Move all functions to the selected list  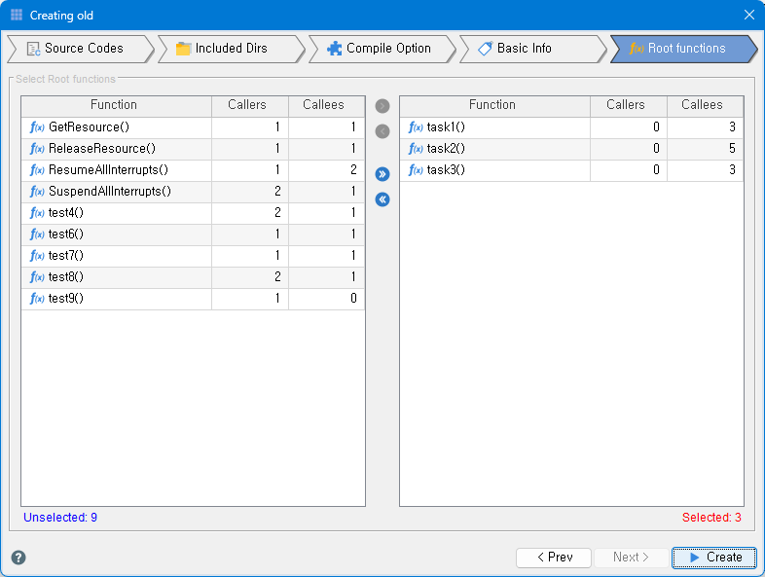tap(382, 174)
